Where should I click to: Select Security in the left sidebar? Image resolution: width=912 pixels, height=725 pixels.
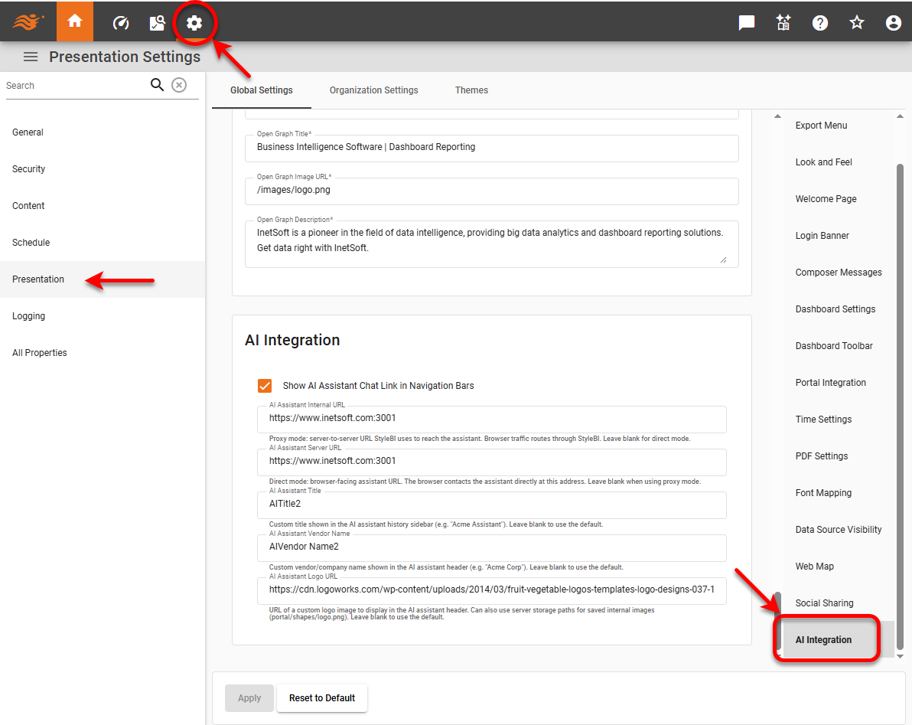pyautogui.click(x=28, y=168)
